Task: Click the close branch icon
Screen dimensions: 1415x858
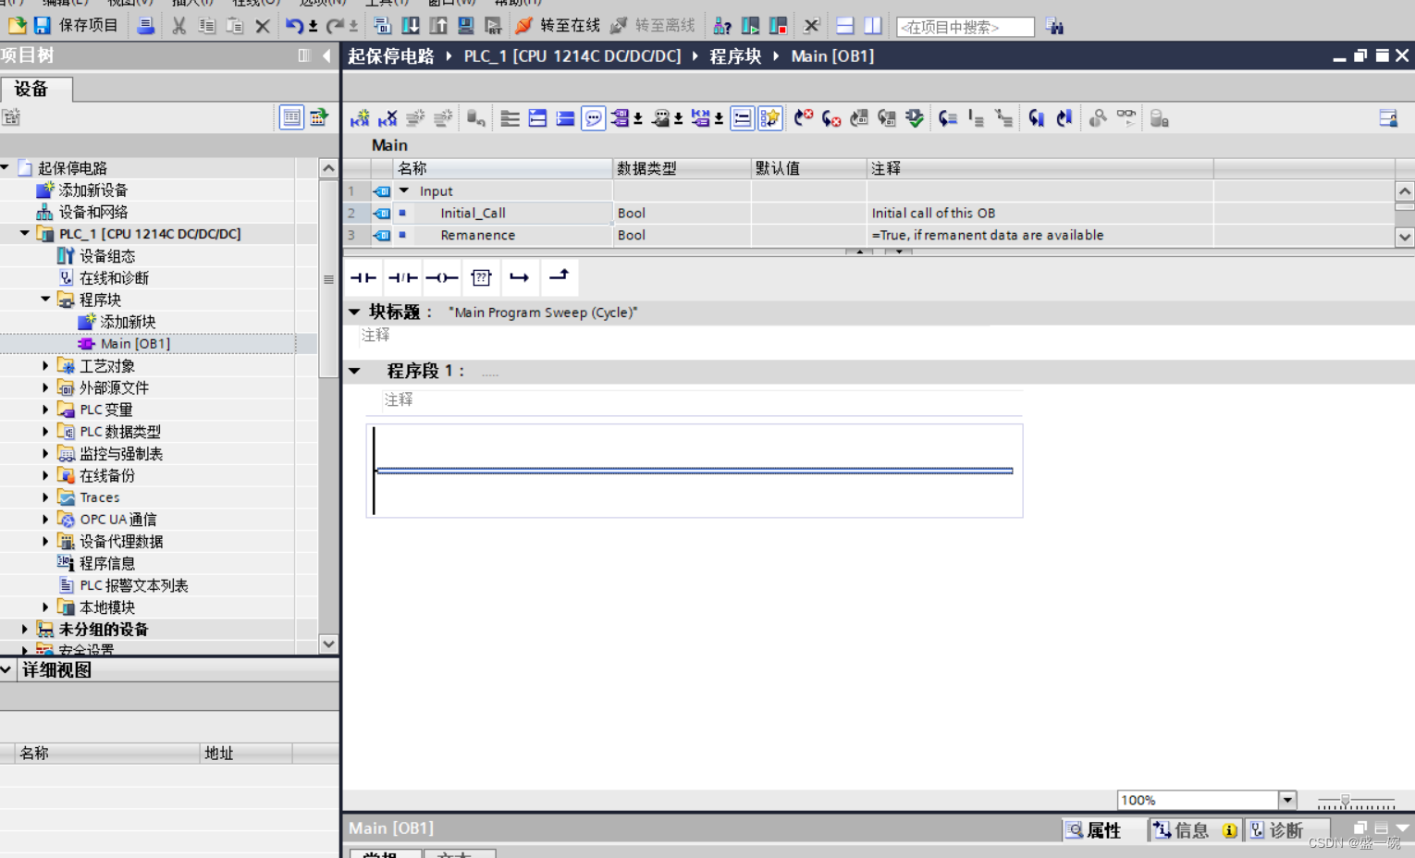Action: pyautogui.click(x=559, y=276)
